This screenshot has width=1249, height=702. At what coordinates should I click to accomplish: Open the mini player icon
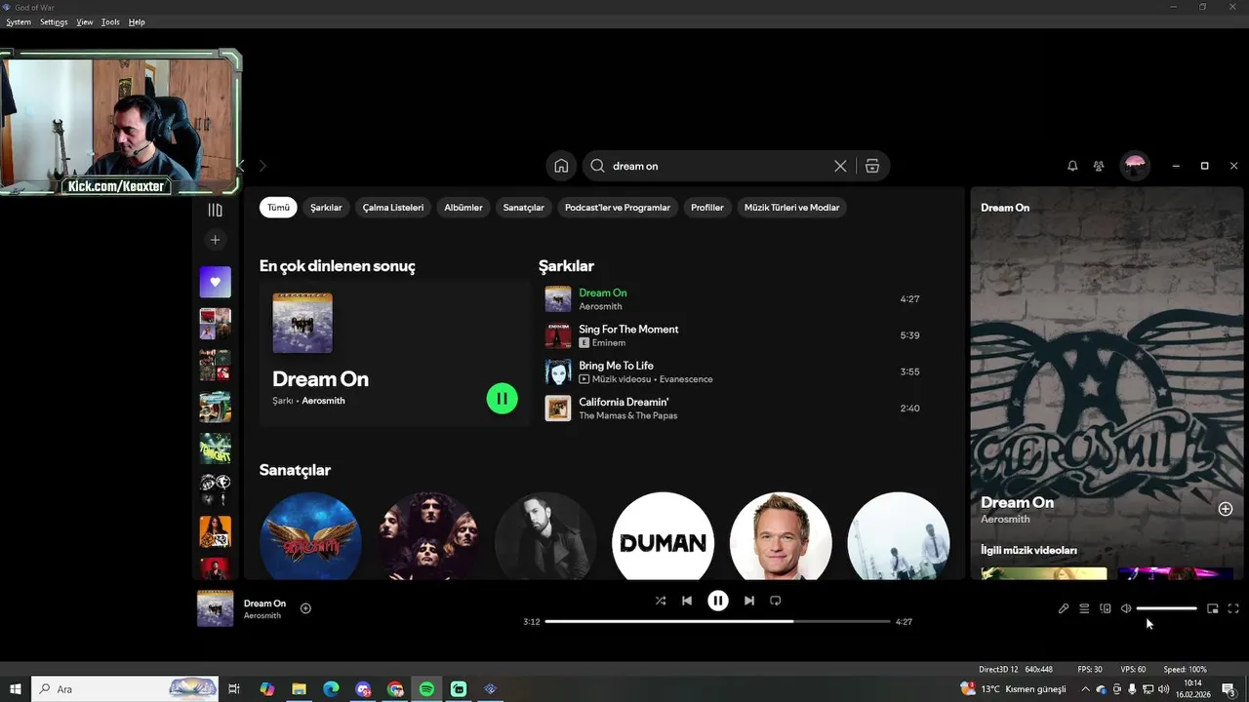pyautogui.click(x=1213, y=608)
